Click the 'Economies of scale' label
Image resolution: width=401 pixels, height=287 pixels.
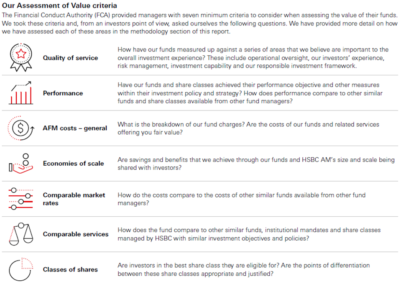[74, 164]
